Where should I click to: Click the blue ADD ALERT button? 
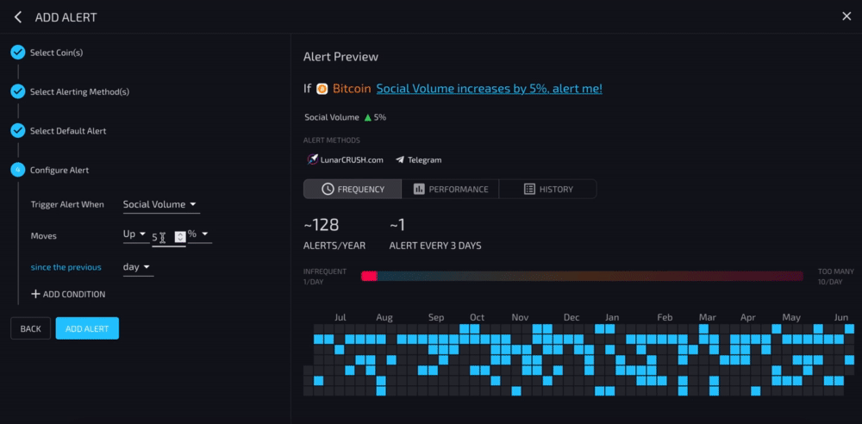(87, 328)
